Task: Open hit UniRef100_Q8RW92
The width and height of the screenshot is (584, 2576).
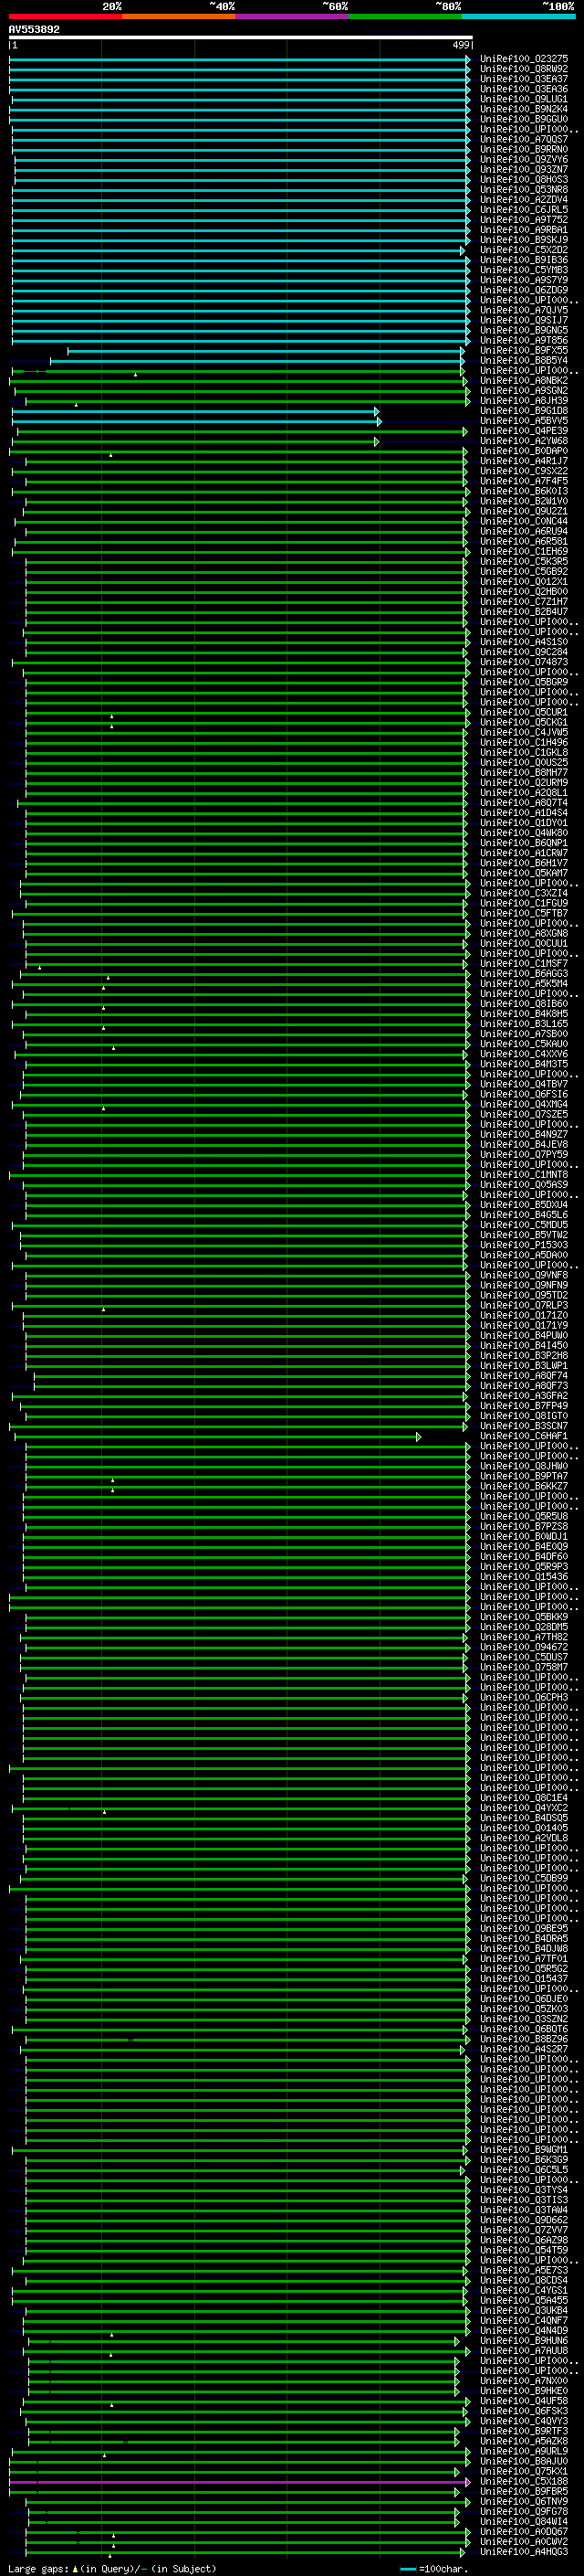Action: (x=524, y=69)
